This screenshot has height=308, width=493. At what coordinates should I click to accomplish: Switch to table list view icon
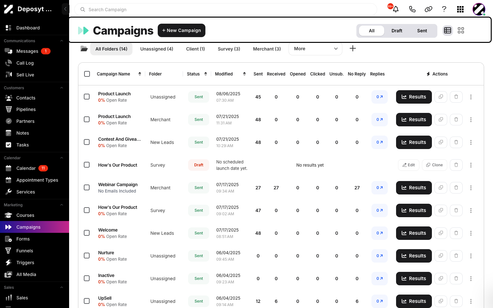tap(448, 30)
